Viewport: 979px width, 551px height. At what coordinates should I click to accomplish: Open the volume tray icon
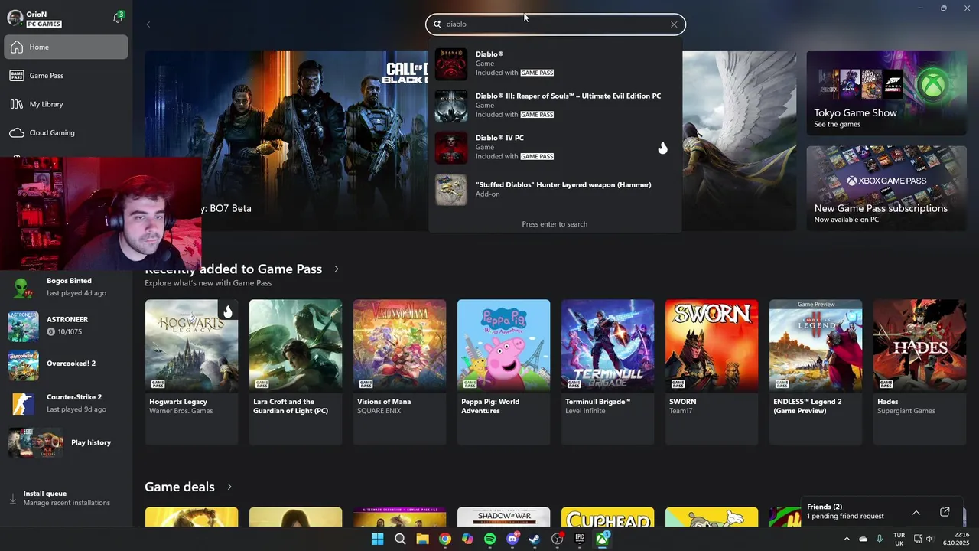[929, 539]
